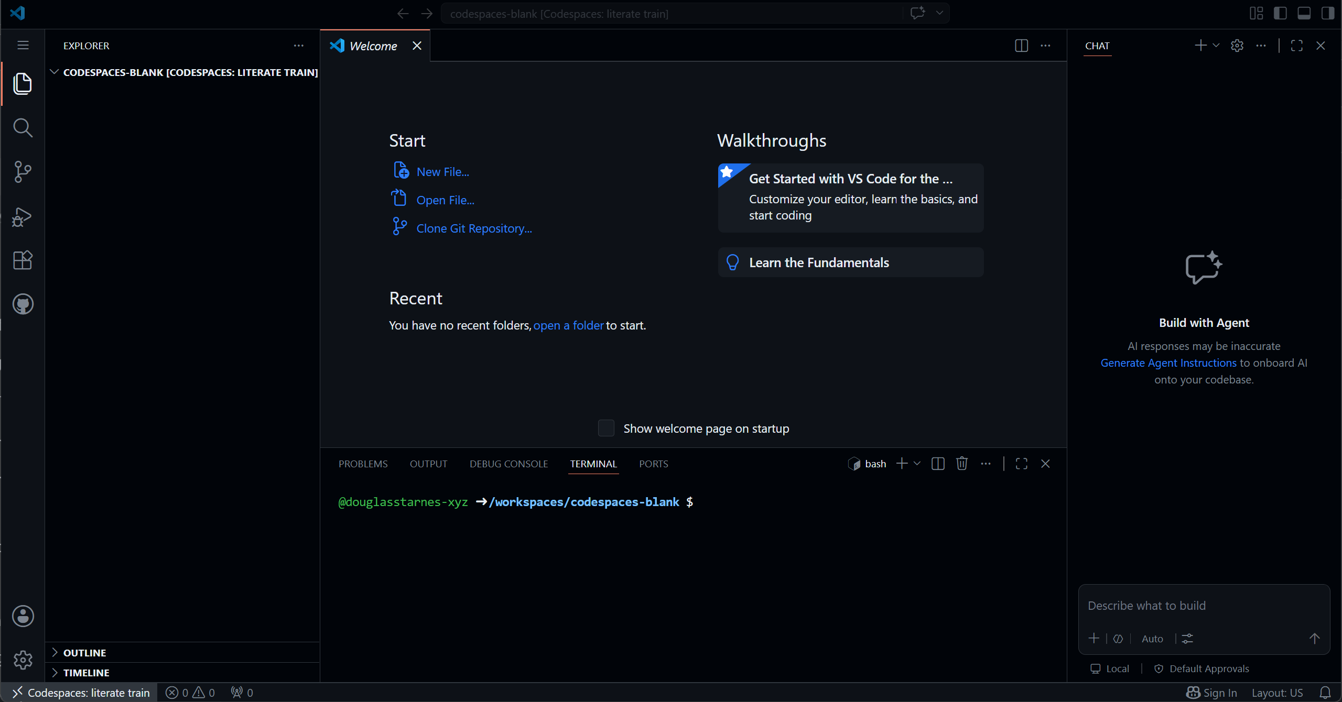
Task: Click Codespaces: literate train remote indicator
Action: [80, 693]
